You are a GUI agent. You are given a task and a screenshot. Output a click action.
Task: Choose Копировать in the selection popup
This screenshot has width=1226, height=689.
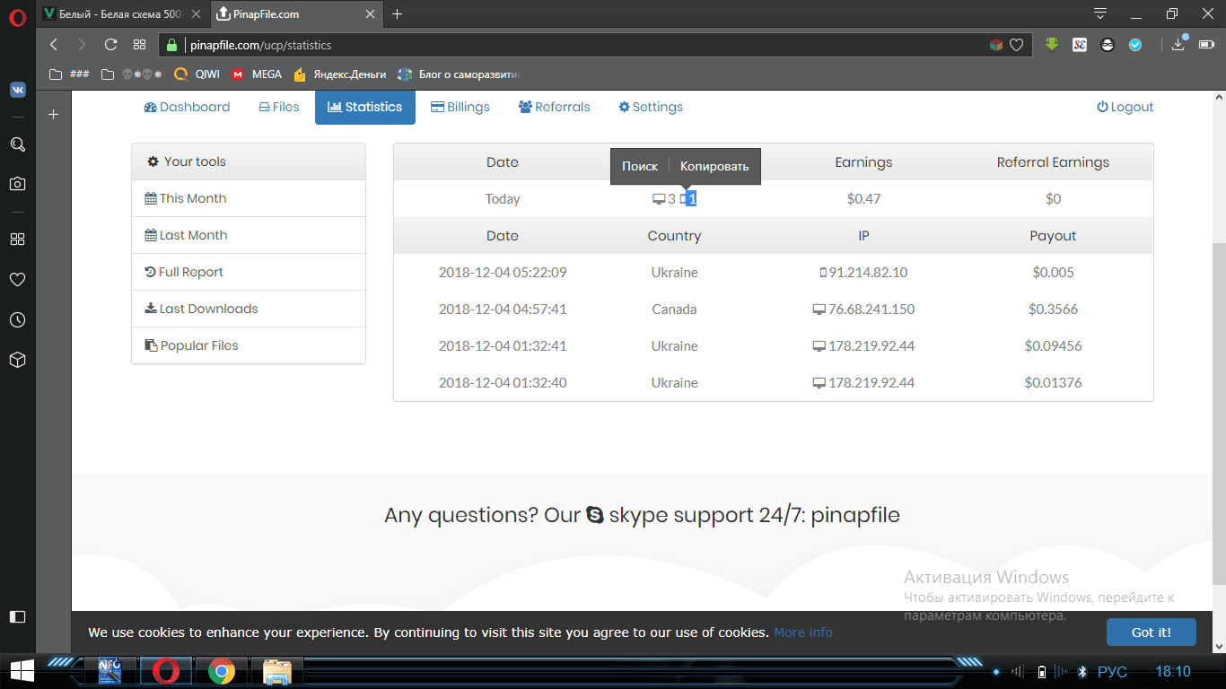point(714,166)
